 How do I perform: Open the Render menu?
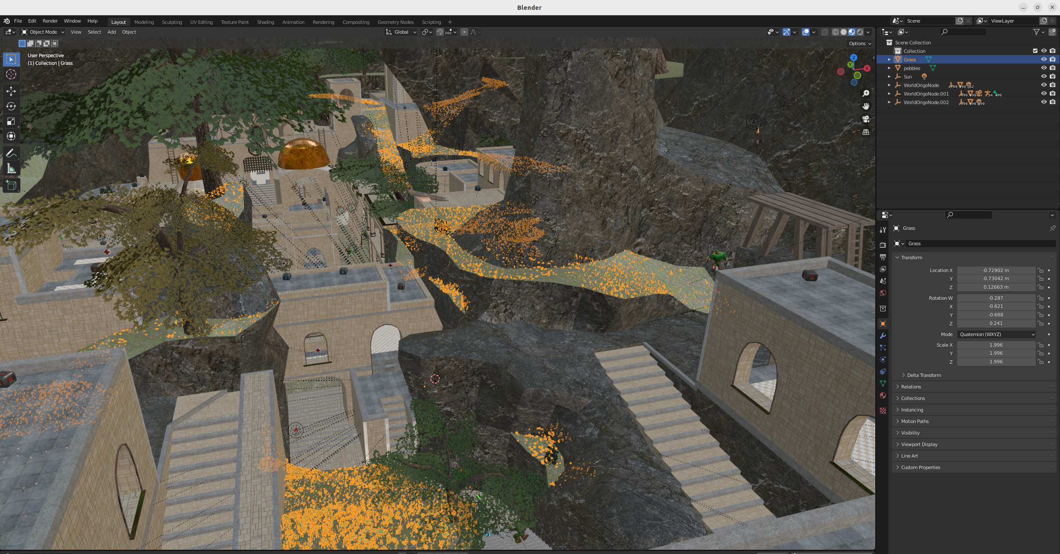coord(50,21)
